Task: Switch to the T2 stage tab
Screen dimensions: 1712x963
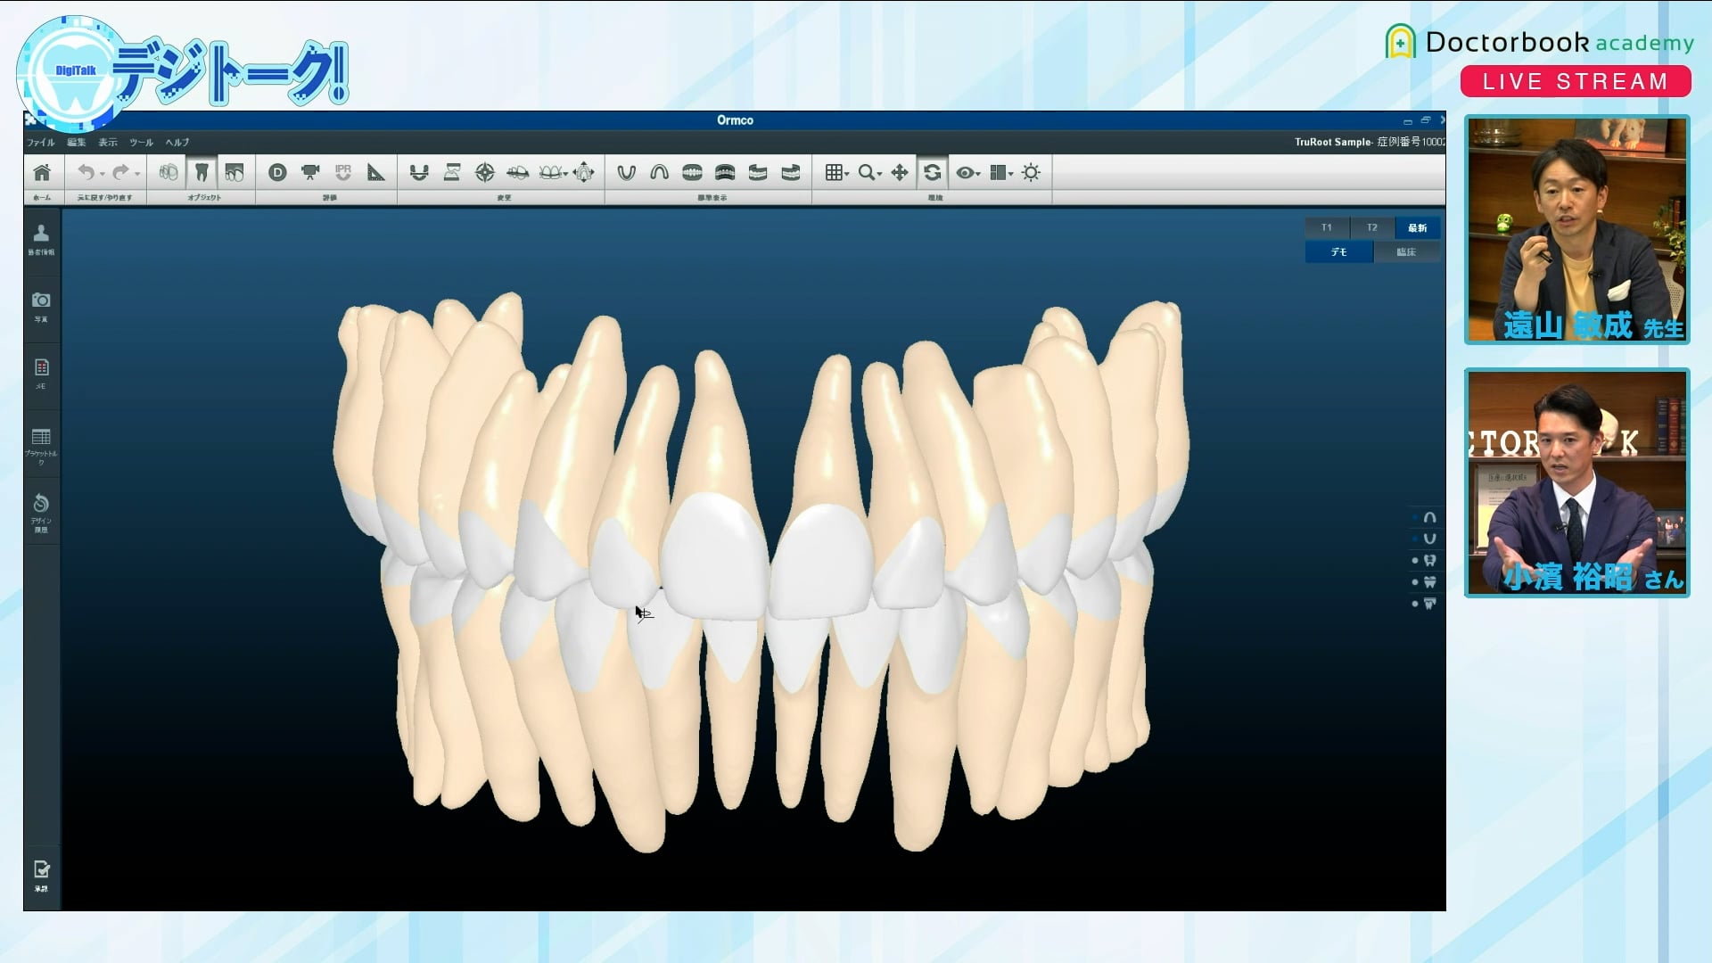Action: 1372,228
